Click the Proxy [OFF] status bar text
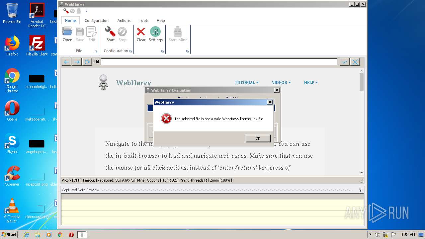The width and height of the screenshot is (425, 239). pyautogui.click(x=71, y=180)
